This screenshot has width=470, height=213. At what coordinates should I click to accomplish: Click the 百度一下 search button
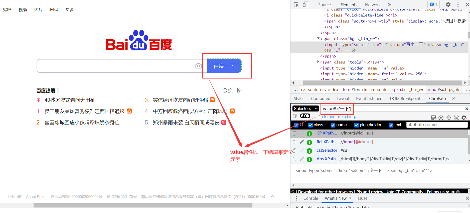[x=224, y=66]
